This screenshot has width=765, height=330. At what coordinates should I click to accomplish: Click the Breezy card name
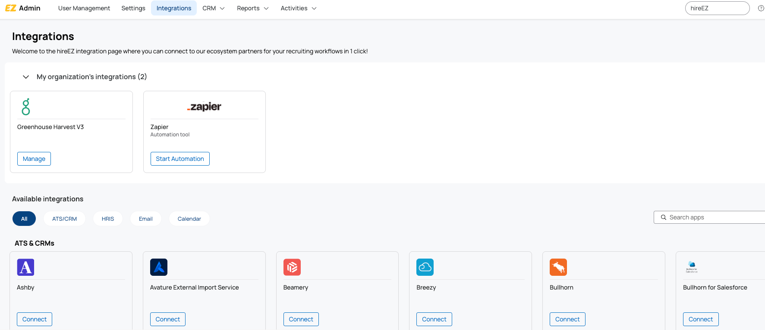[426, 287]
